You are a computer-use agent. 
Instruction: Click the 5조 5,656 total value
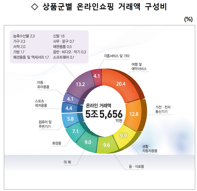coord(104,114)
